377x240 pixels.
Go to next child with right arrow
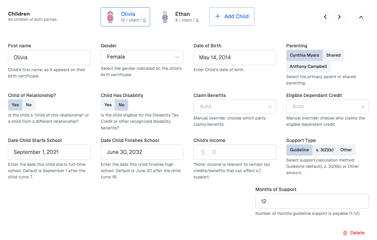[339, 17]
